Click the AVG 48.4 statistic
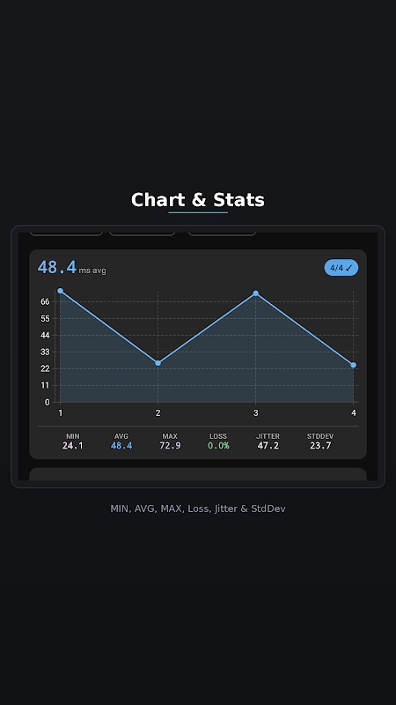This screenshot has height=705, width=396. coord(121,442)
